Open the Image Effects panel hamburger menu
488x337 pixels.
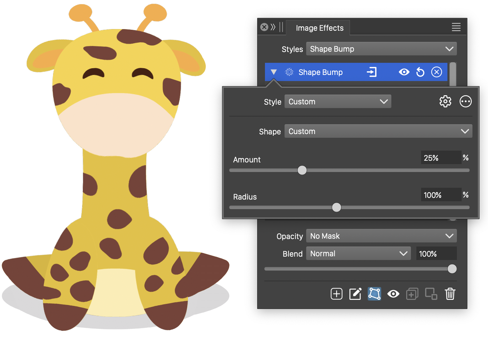tap(456, 27)
